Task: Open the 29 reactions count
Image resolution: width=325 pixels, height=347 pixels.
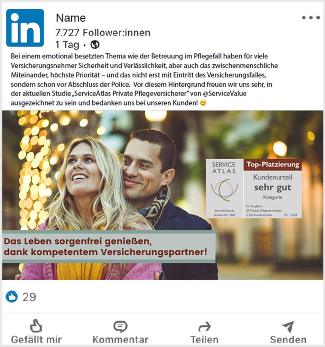Action: (29, 297)
